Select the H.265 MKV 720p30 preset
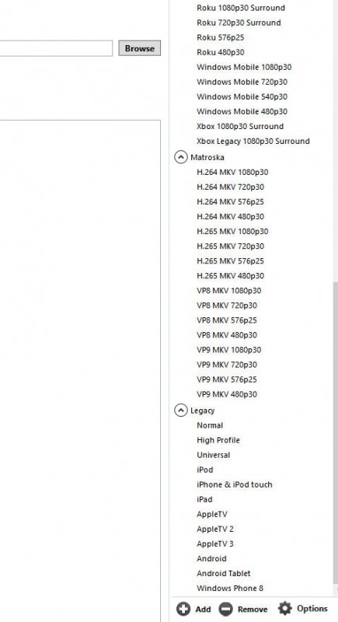Image resolution: width=338 pixels, height=622 pixels. [230, 246]
